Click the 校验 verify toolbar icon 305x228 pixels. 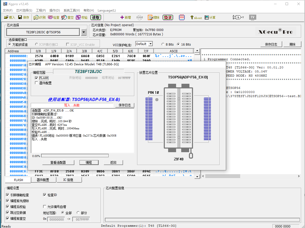(x=82, y=17)
